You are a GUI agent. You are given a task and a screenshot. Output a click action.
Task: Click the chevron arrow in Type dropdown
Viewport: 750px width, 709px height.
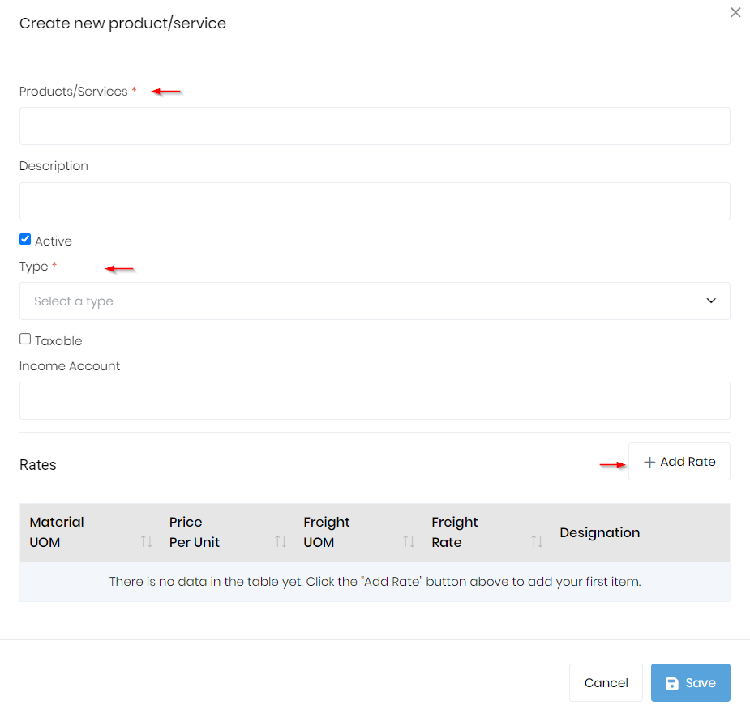coord(711,301)
